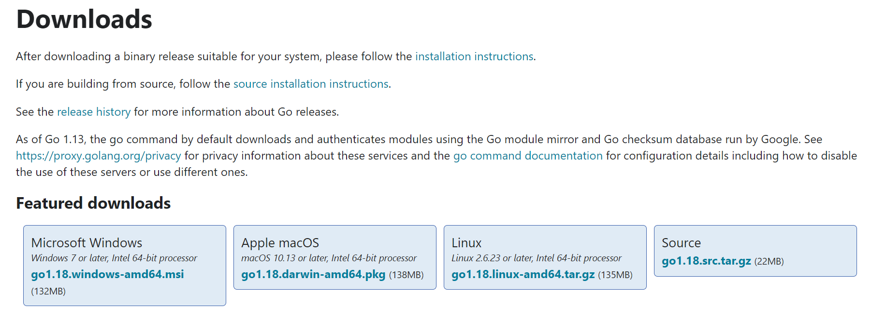Click the Source card title
The width and height of the screenshot is (886, 321).
681,242
